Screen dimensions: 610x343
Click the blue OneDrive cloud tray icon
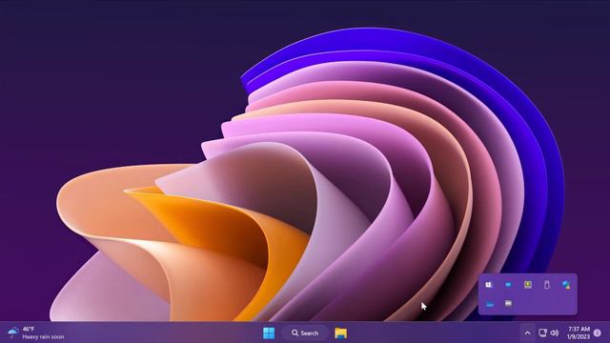(x=490, y=304)
